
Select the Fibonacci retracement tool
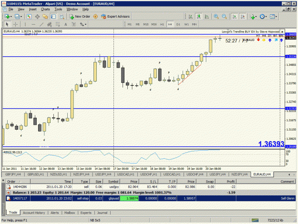pos(57,24)
